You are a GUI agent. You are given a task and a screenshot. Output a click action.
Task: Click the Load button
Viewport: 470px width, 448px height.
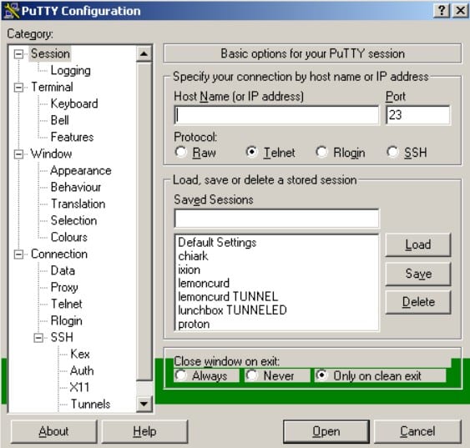tap(418, 244)
